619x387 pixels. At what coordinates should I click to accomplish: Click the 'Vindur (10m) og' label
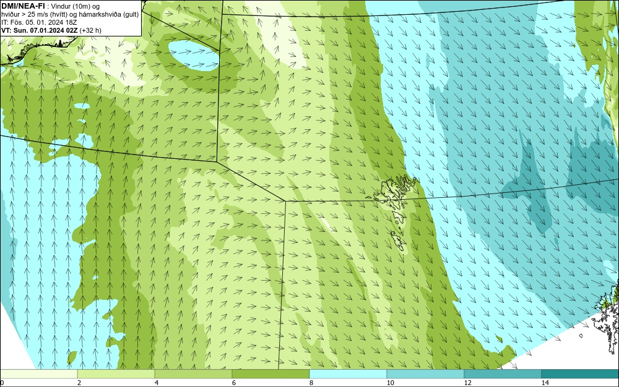(x=72, y=6)
